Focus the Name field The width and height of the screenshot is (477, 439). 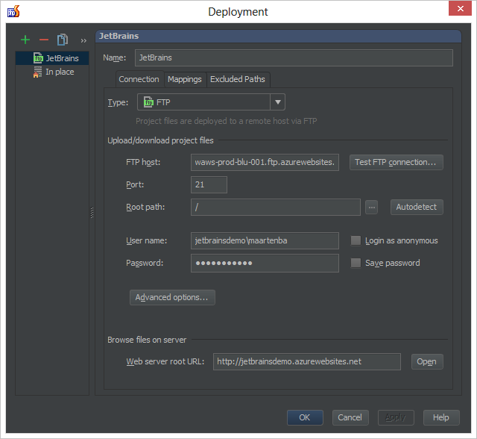tap(294, 57)
